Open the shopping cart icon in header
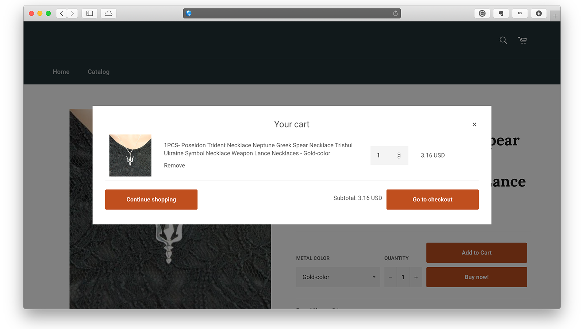 [522, 40]
